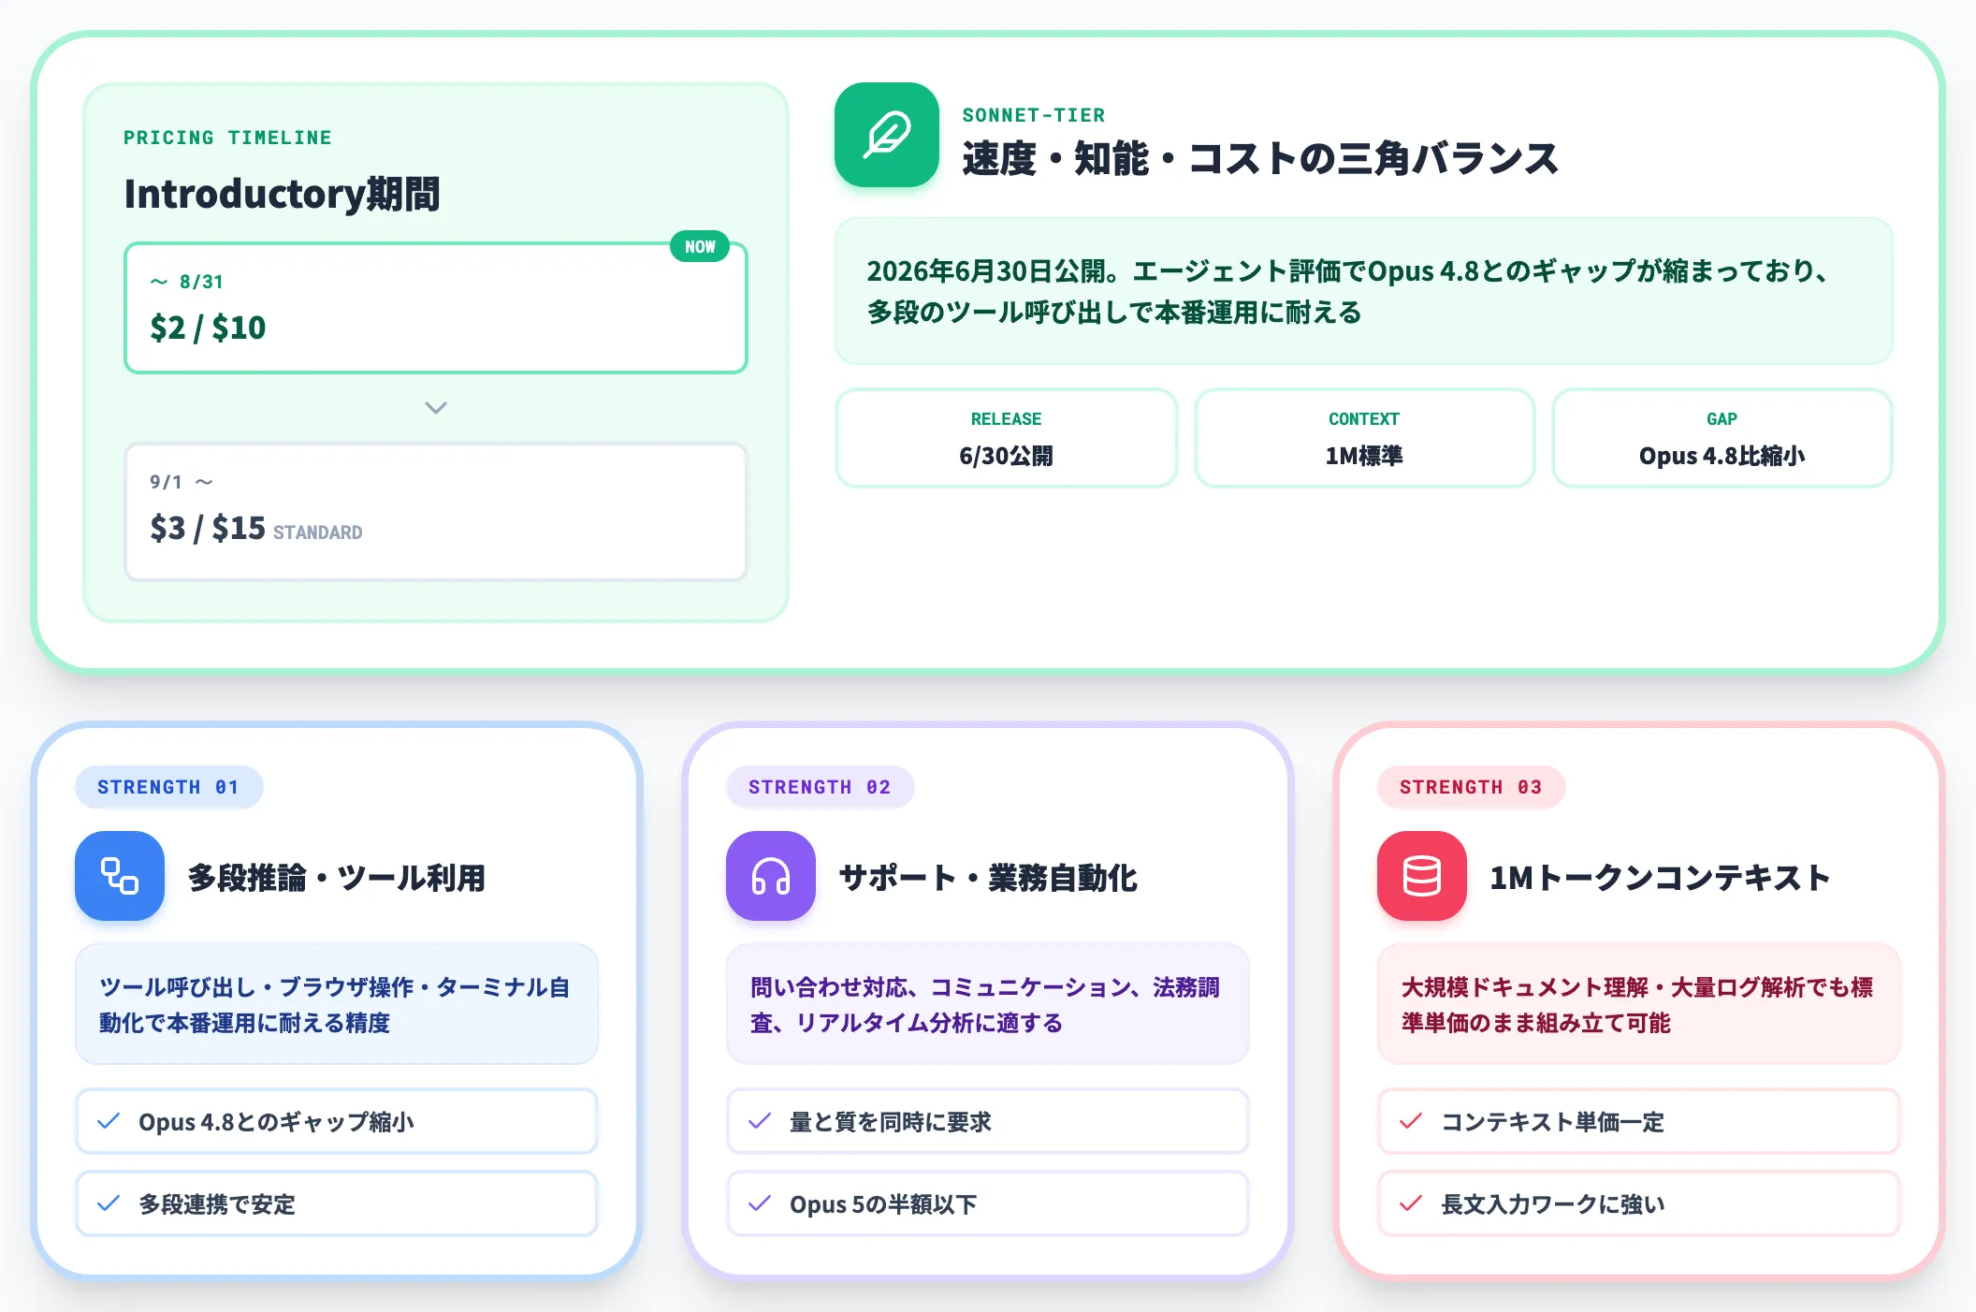Click the 多段推論・ツール利用 heading

337,878
